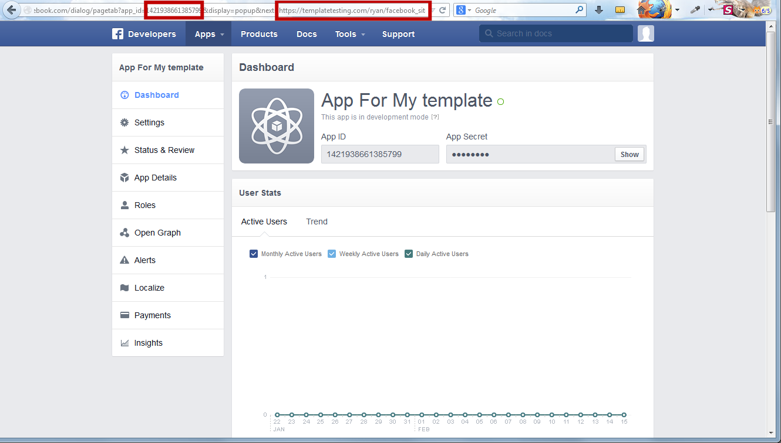
Task: Switch to the Trend tab
Action: 317,221
